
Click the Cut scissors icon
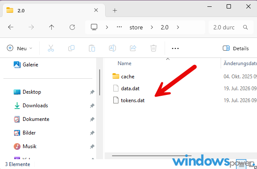click(x=51, y=48)
